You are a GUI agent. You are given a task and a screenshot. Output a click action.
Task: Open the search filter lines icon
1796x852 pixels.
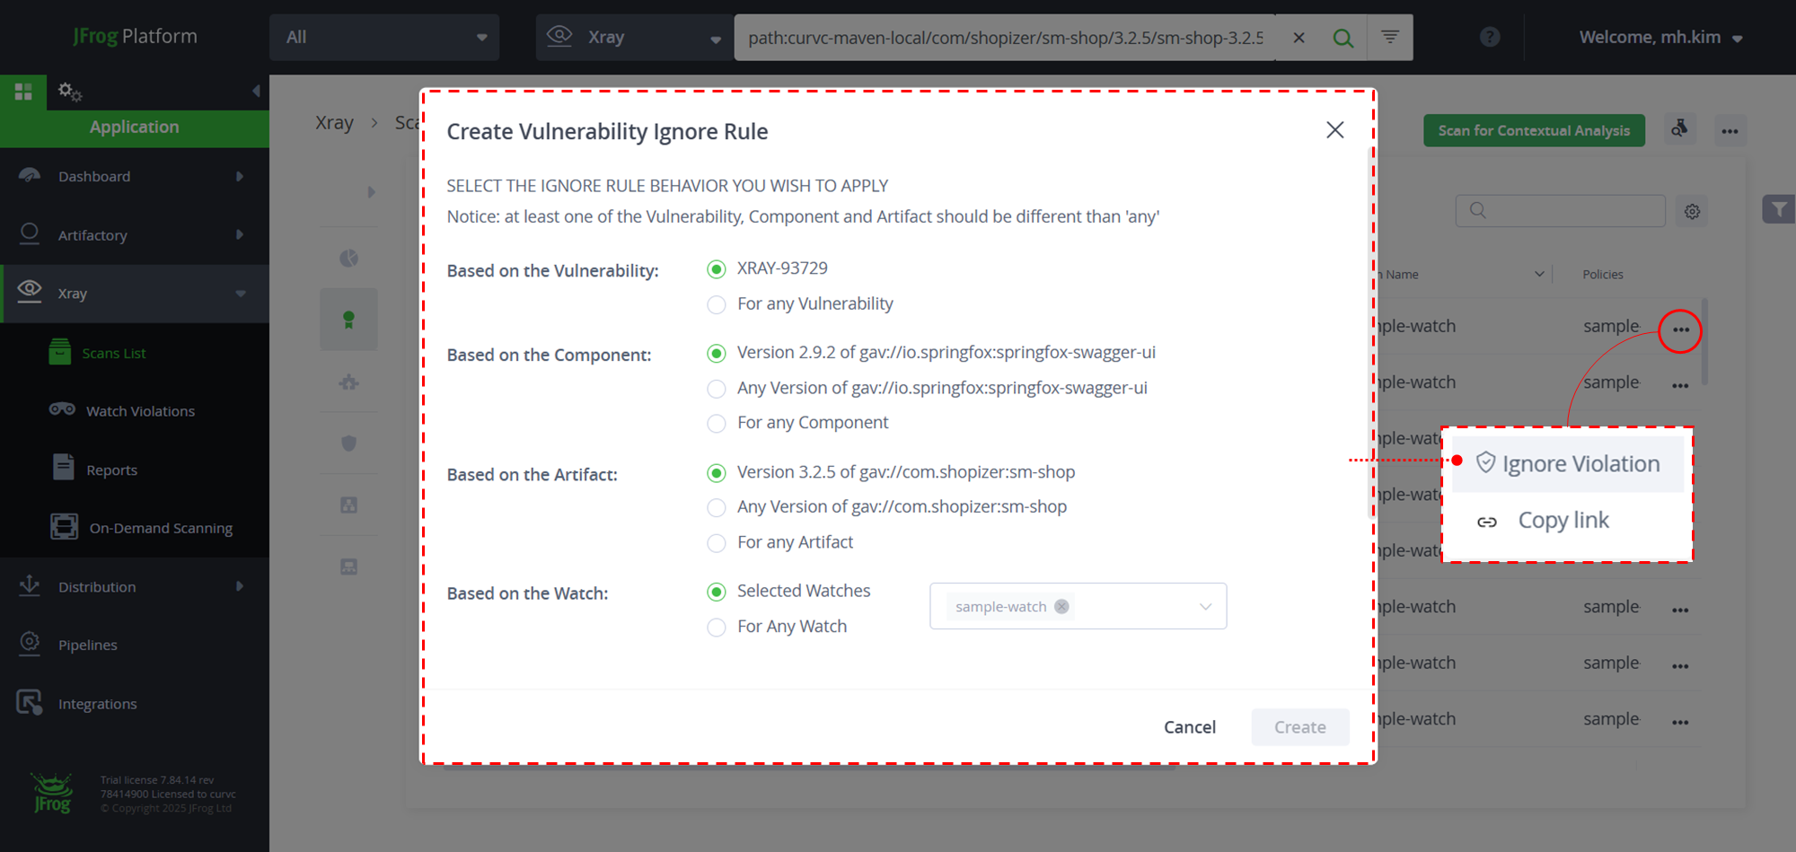[1390, 37]
